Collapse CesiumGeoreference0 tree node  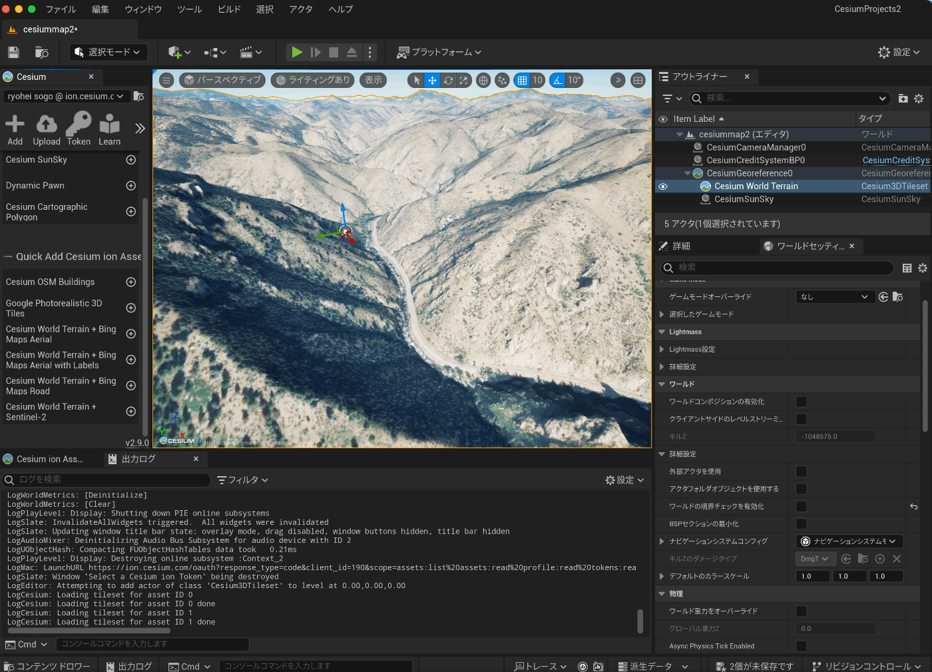pos(688,173)
